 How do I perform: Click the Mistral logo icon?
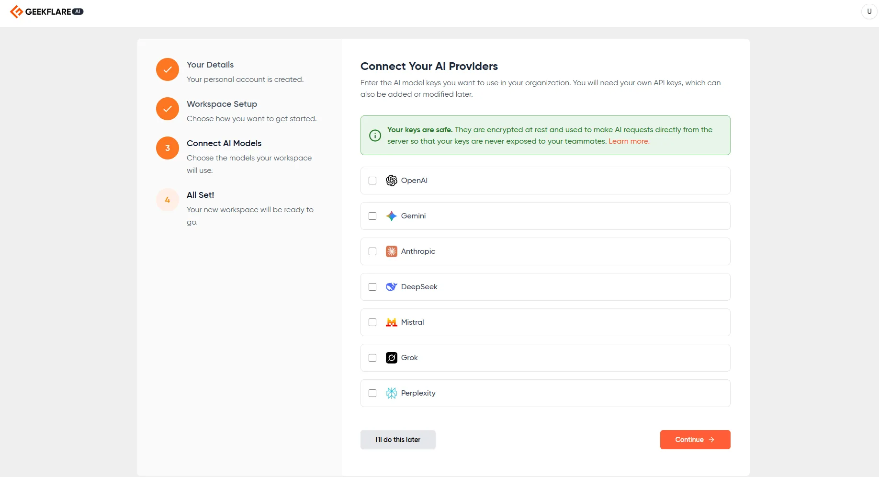coord(391,322)
